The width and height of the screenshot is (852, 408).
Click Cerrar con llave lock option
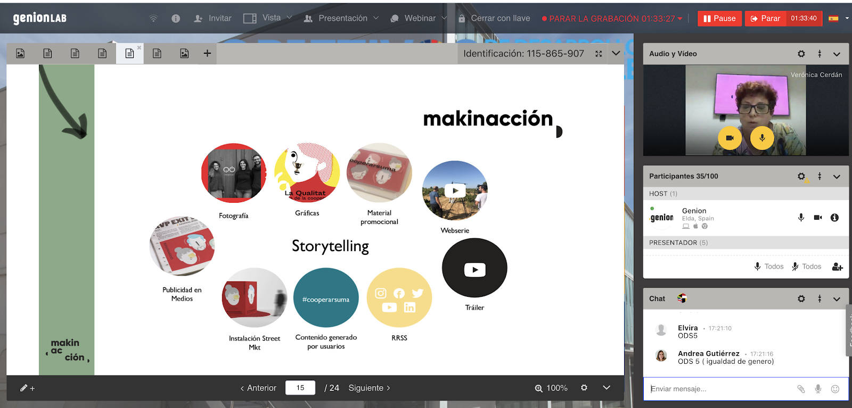pos(494,18)
